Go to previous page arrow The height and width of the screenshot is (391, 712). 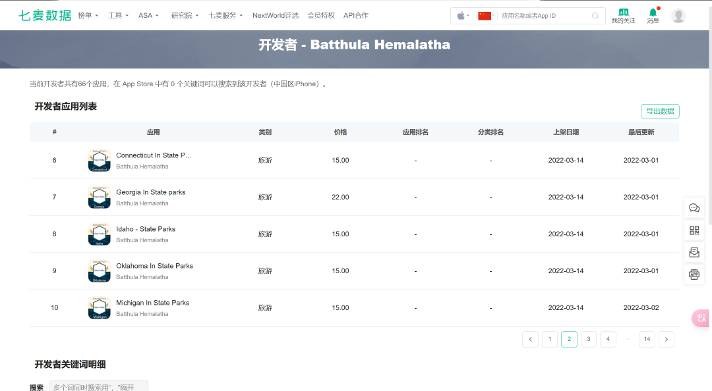click(x=530, y=339)
